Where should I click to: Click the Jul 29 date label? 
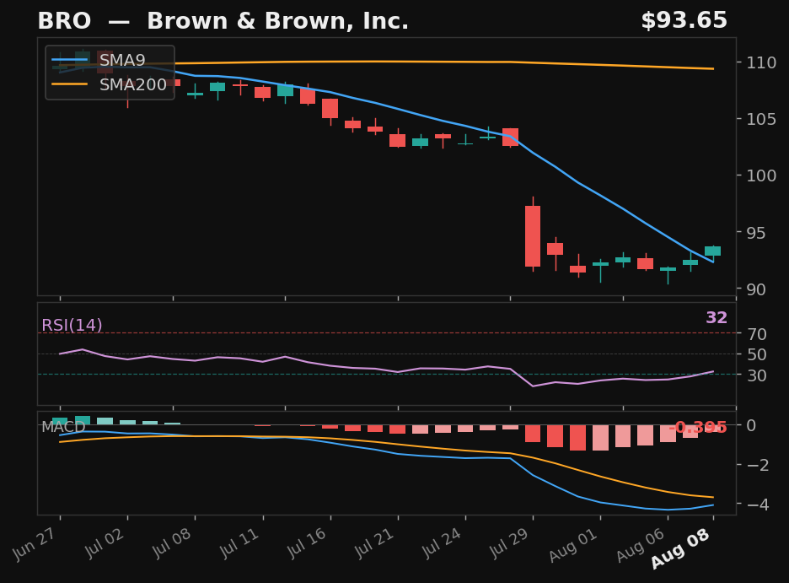pos(509,543)
